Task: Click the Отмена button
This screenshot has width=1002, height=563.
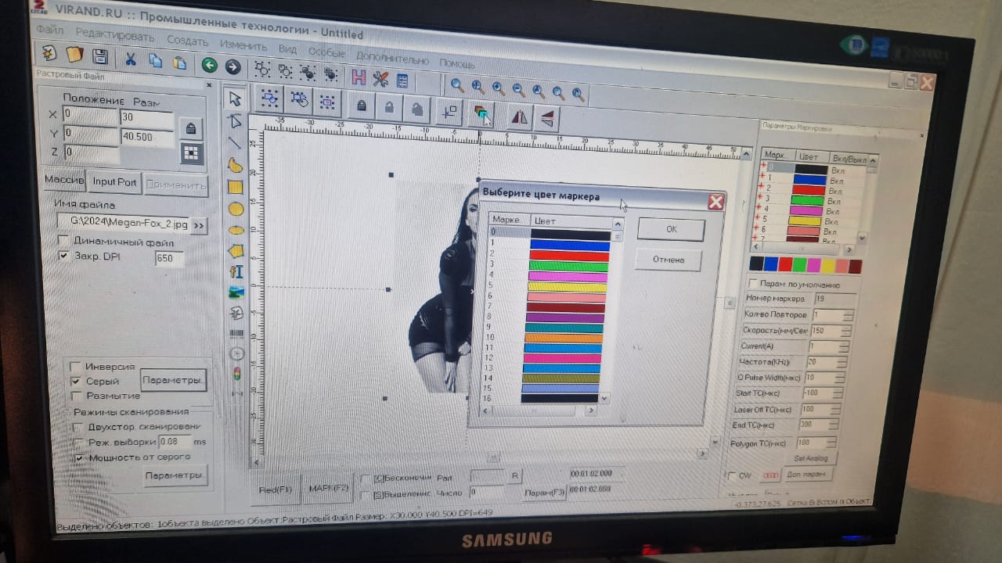Action: point(668,260)
